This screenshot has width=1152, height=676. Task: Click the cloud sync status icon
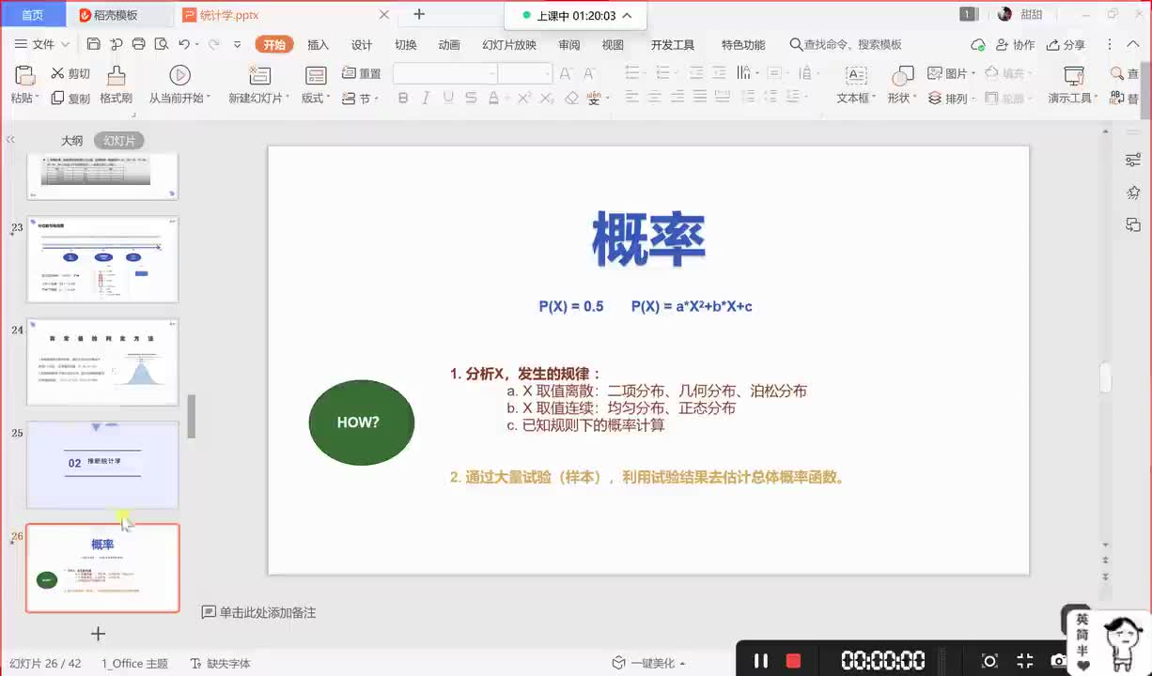click(x=978, y=45)
